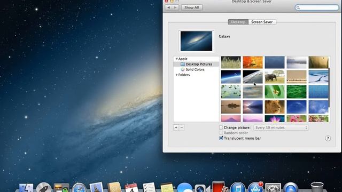Uncheck Translucent menu bar
Viewport: 342px width, 192px height.
click(x=221, y=138)
